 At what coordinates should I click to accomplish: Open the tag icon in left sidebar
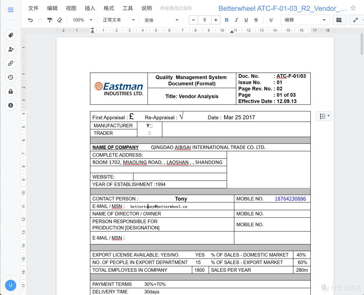click(11, 35)
